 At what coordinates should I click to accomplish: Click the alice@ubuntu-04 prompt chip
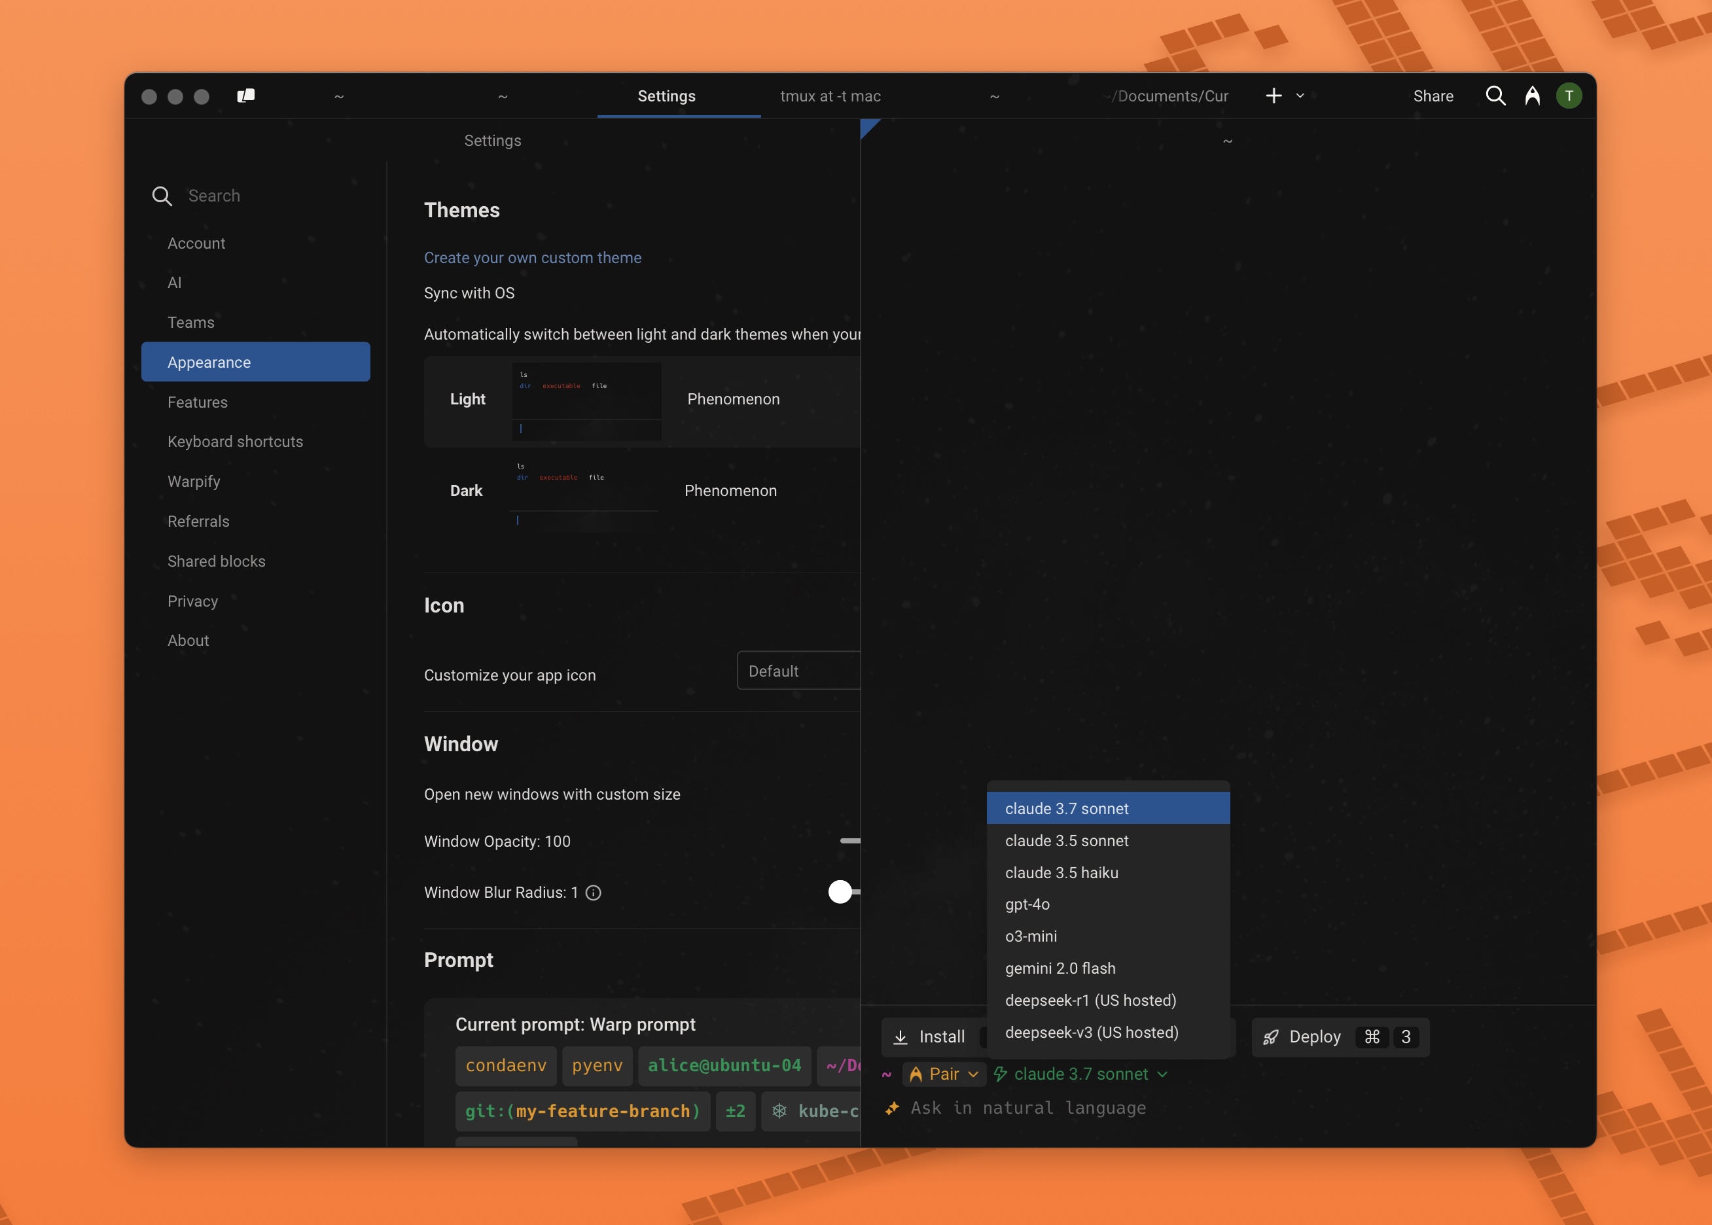tap(724, 1066)
